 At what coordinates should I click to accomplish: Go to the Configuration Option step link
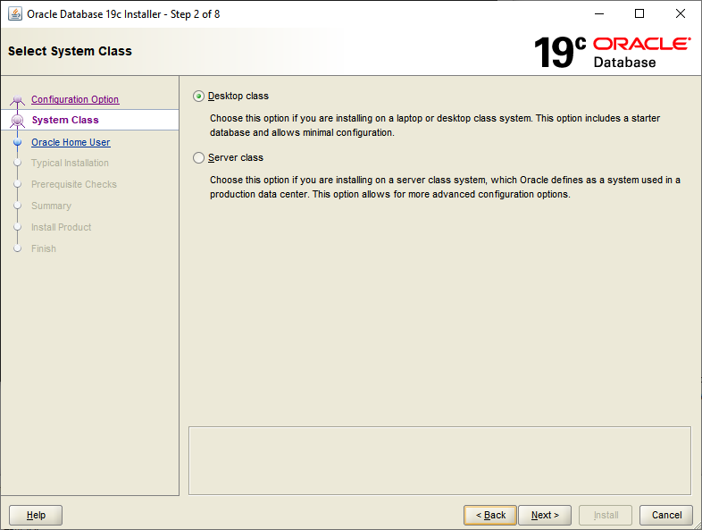(x=75, y=99)
